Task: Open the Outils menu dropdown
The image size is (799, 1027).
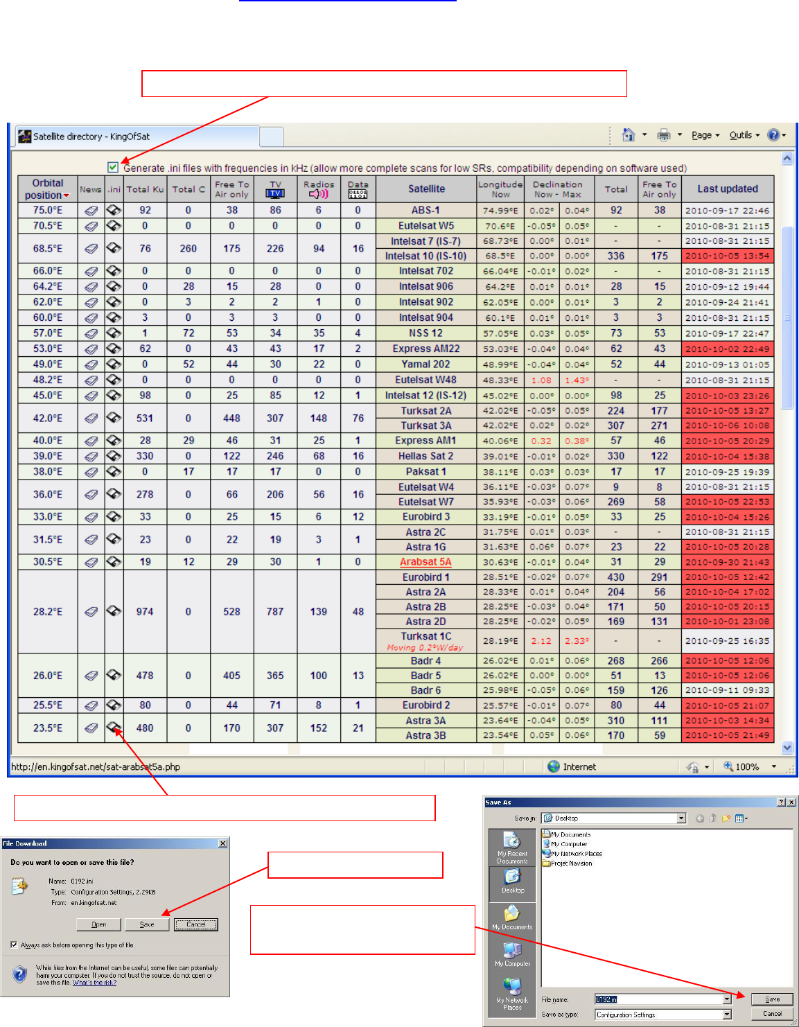Action: [744, 135]
